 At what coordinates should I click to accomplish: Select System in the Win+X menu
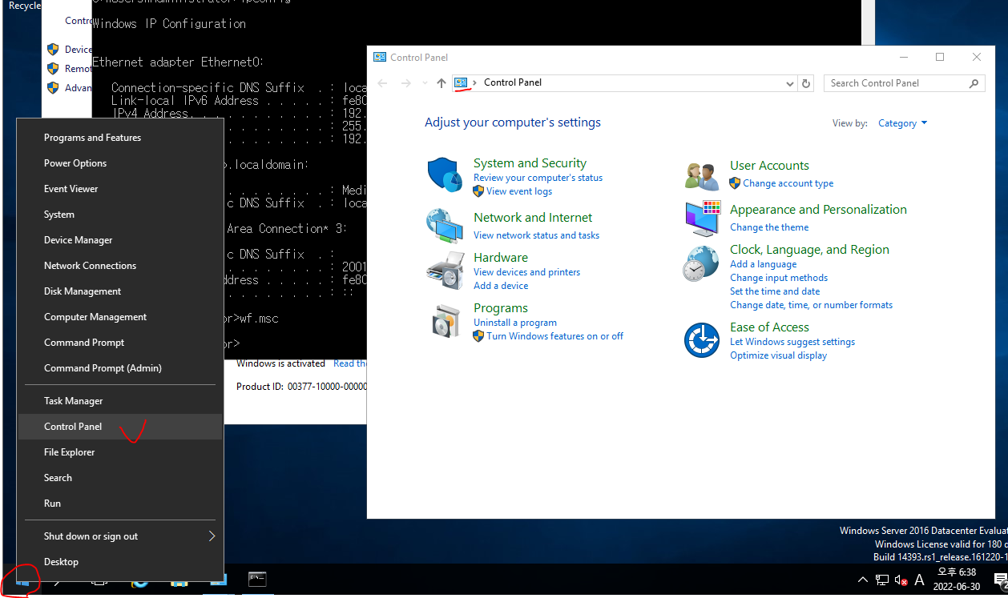120,215
